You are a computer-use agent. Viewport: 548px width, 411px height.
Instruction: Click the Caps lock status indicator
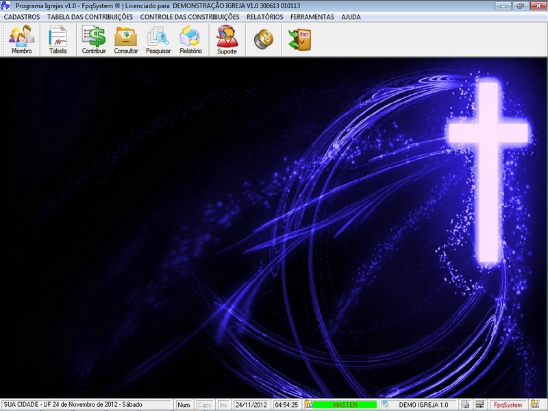point(204,405)
